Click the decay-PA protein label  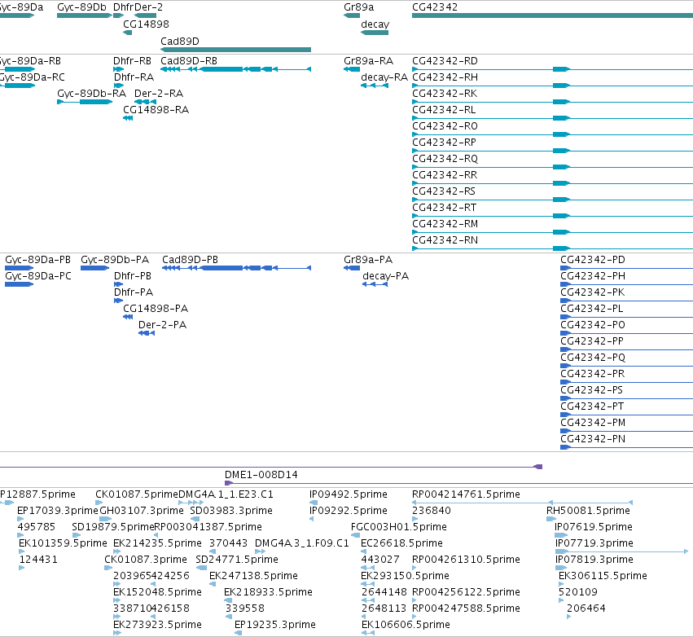click(386, 276)
